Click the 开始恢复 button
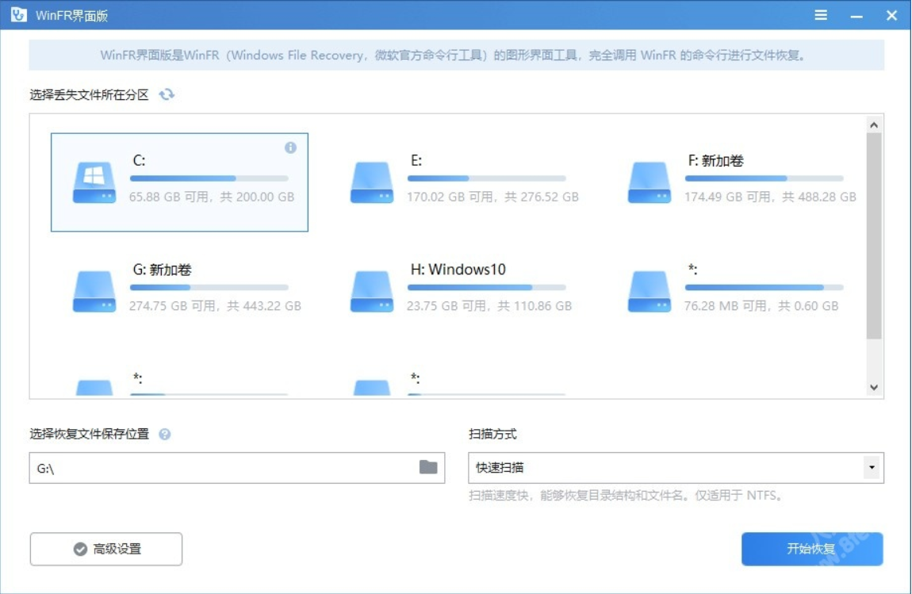 tap(811, 549)
